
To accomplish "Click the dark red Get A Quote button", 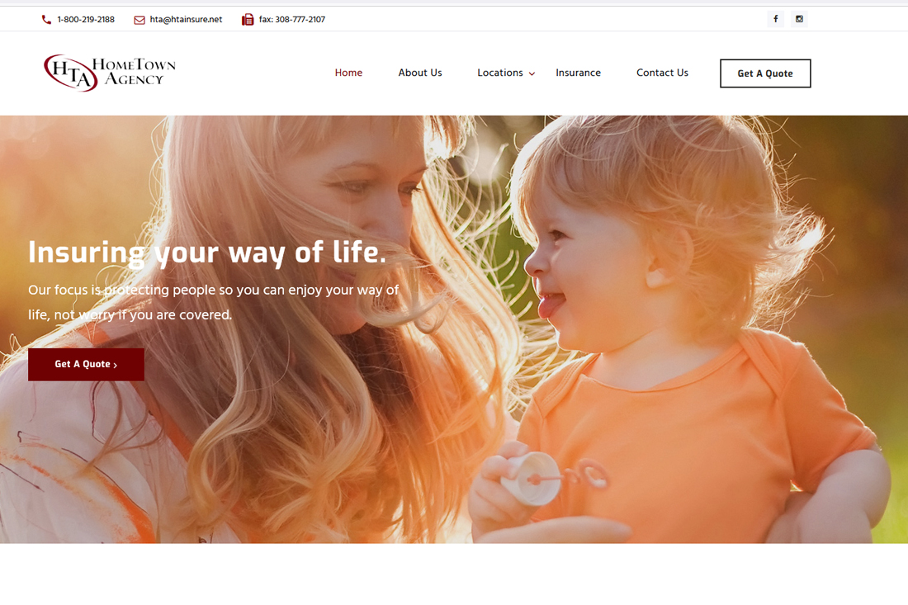I will pyautogui.click(x=87, y=364).
